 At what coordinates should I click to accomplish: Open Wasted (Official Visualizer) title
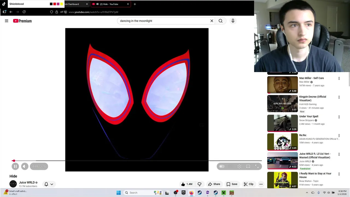tap(315, 155)
